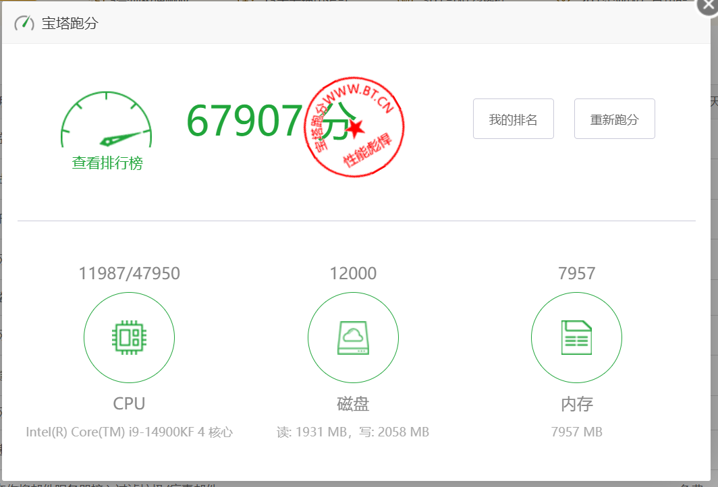
Task: Click the CPU chip icon
Action: [129, 338]
